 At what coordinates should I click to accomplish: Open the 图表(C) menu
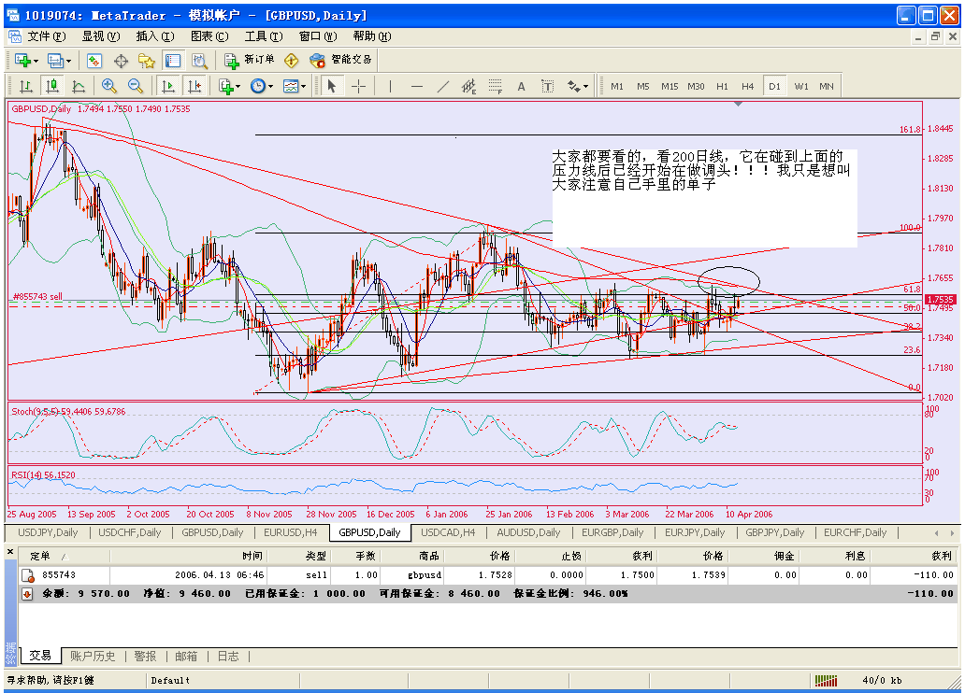tap(209, 36)
